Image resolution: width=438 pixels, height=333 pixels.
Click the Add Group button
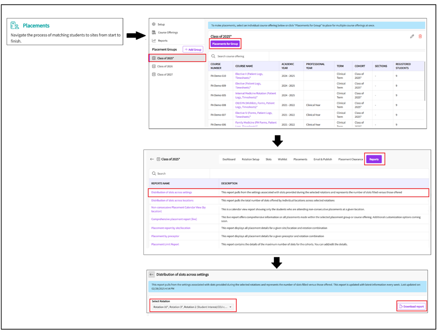pyautogui.click(x=193, y=49)
